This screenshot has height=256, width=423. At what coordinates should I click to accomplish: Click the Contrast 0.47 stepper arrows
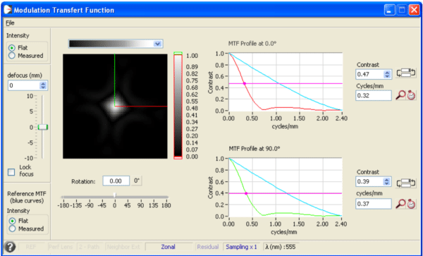387,74
